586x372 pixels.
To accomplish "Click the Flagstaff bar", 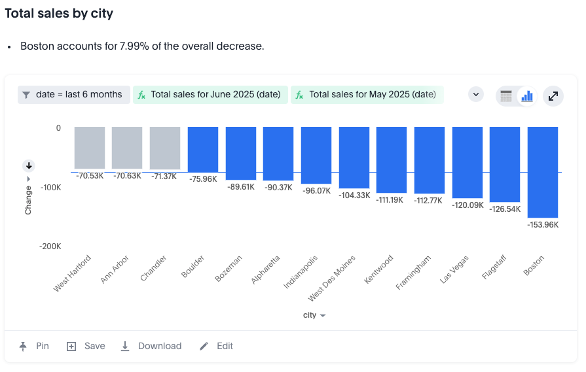I will (x=505, y=164).
